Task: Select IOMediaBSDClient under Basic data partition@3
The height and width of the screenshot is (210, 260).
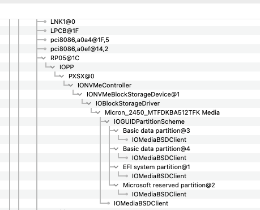Action: click(x=159, y=140)
